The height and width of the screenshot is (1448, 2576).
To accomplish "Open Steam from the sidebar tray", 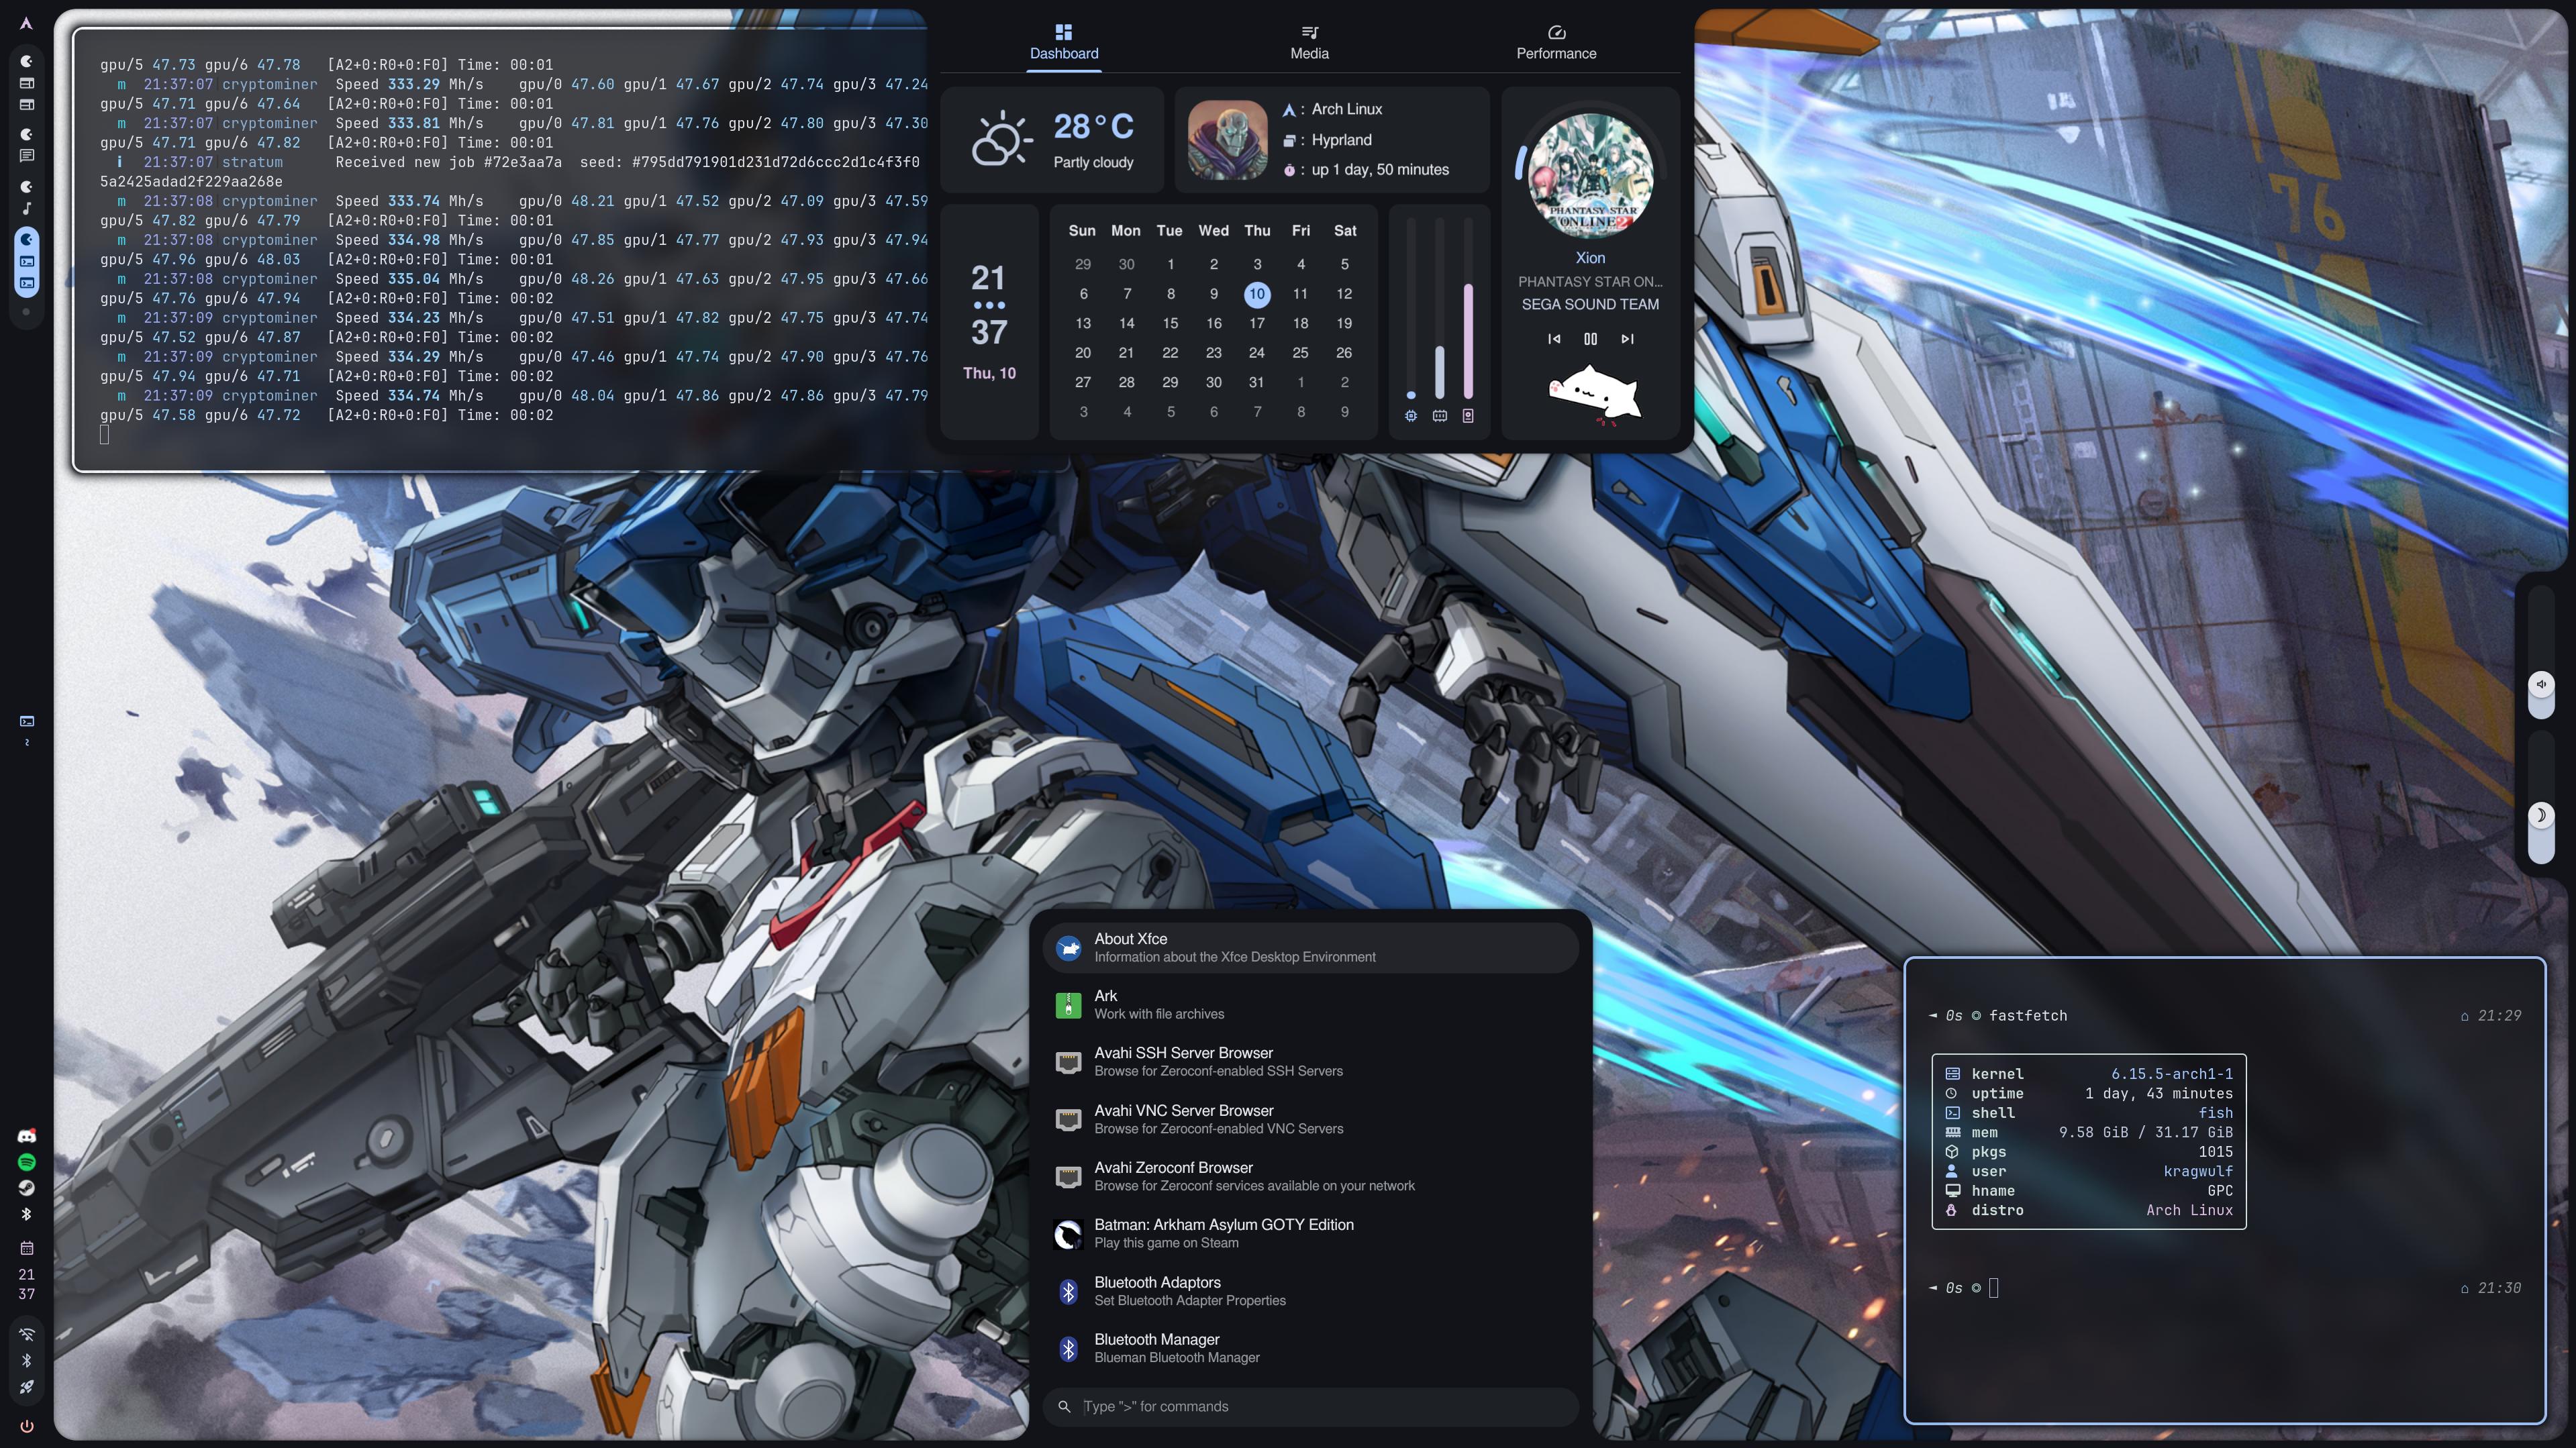I will [x=27, y=1188].
